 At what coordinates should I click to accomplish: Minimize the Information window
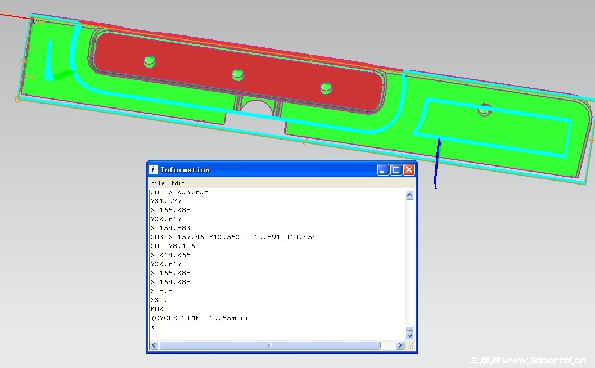383,170
